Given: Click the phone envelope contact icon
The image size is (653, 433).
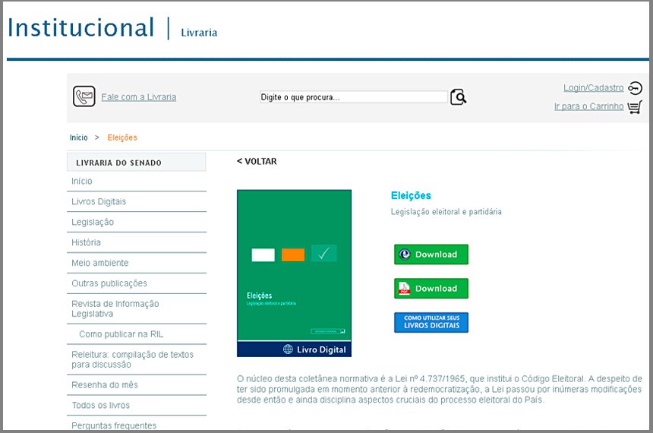Looking at the screenshot, I should click(84, 96).
